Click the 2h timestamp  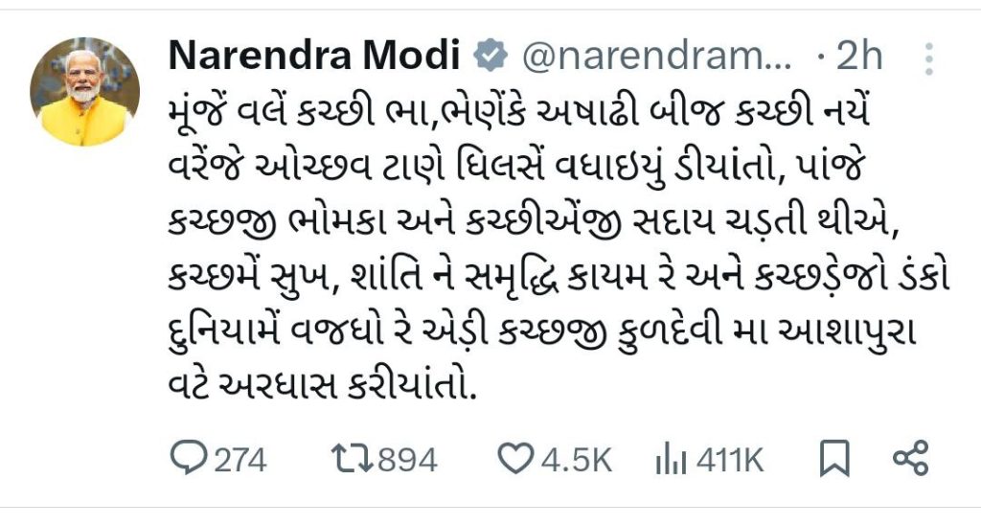tap(859, 57)
